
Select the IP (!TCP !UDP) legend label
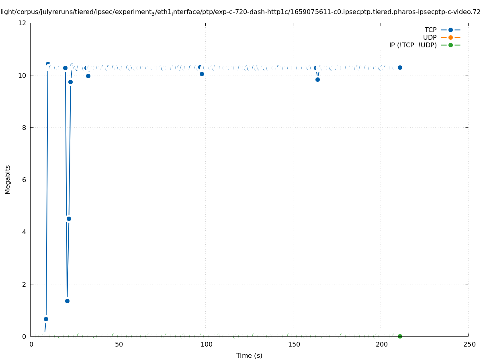(413, 45)
